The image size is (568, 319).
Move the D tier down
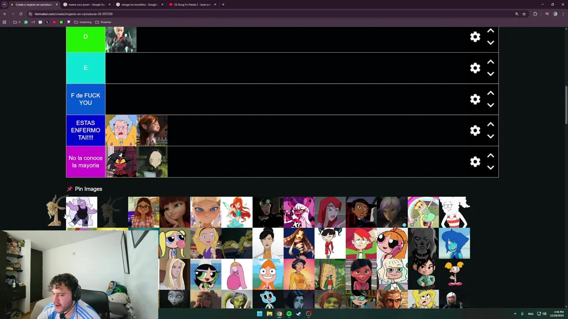pos(490,43)
